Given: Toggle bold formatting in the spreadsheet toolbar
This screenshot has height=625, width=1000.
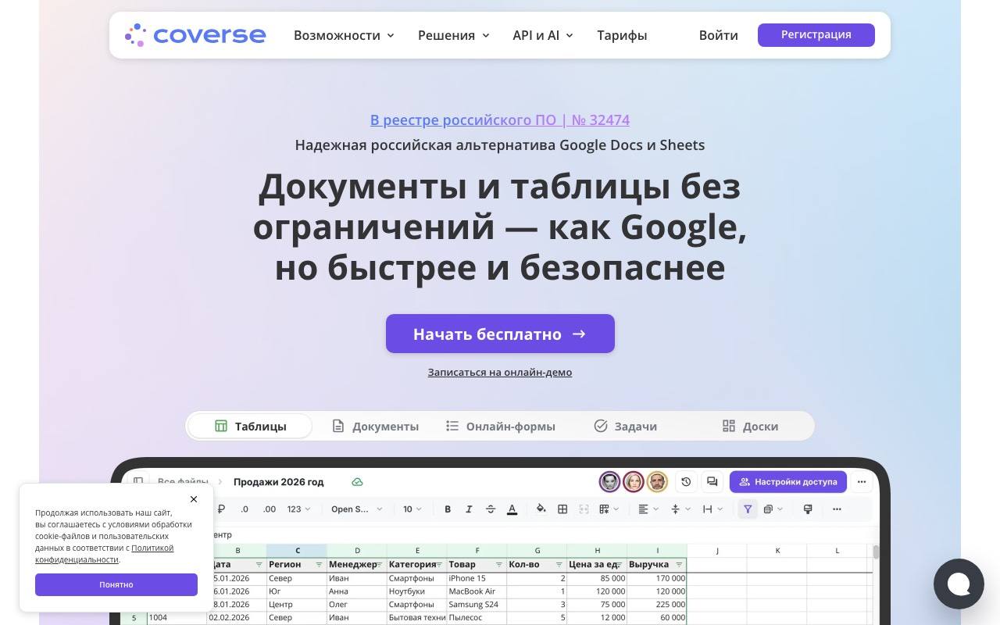Looking at the screenshot, I should pyautogui.click(x=448, y=509).
